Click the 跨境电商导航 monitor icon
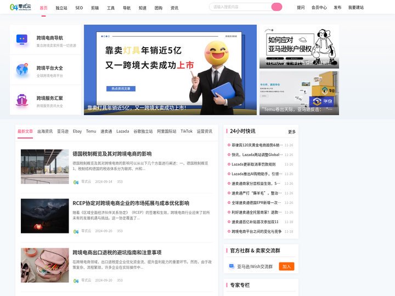The image size is (395, 296). pyautogui.click(x=22, y=39)
